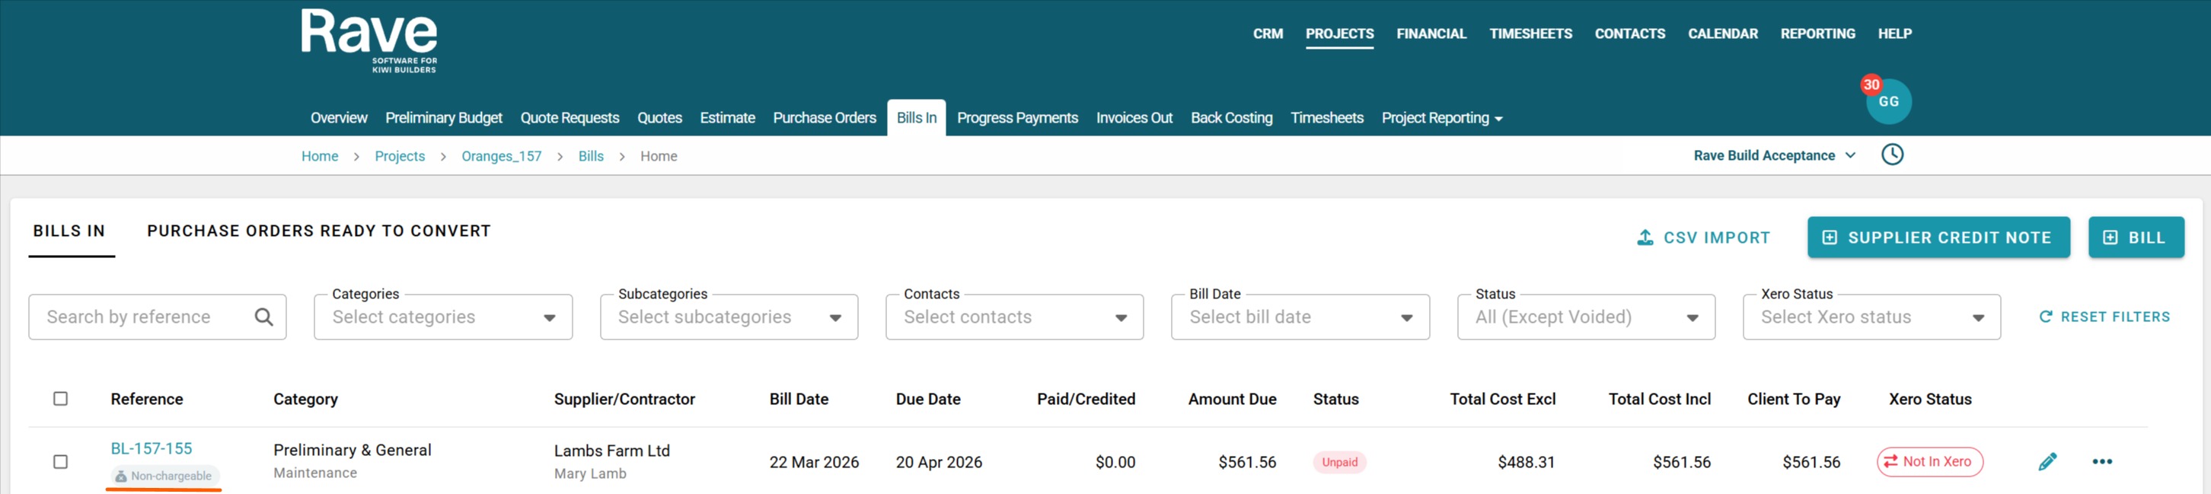Expand the Project Reporting menu

pos(1441,118)
